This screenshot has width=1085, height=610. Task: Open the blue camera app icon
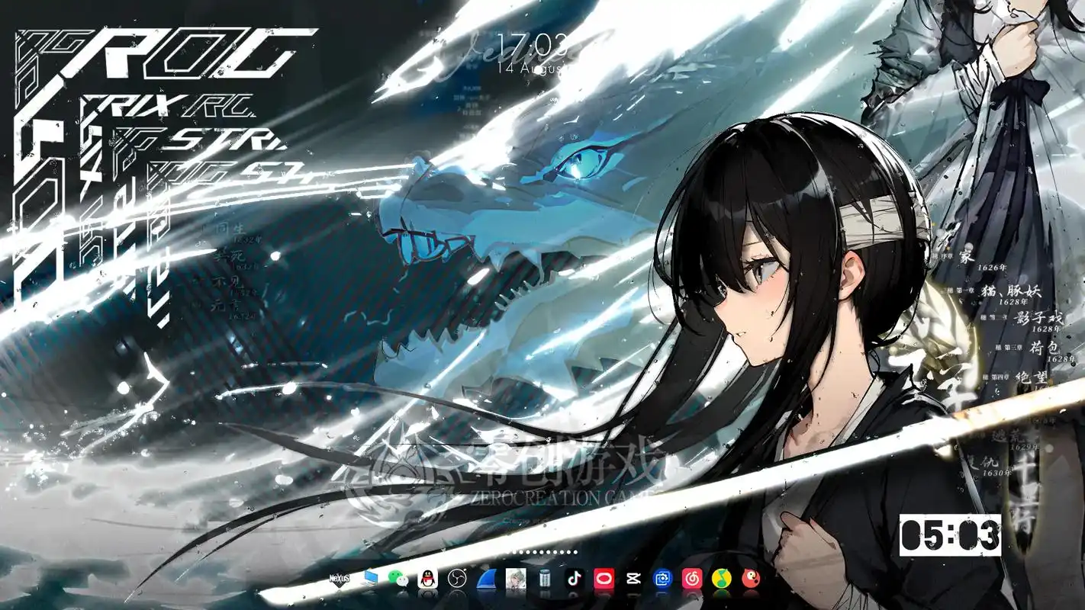tap(663, 579)
